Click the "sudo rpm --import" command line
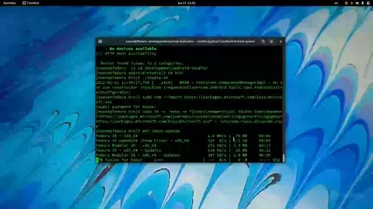Image resolution: width=373 pixels, height=209 pixels. click(189, 99)
